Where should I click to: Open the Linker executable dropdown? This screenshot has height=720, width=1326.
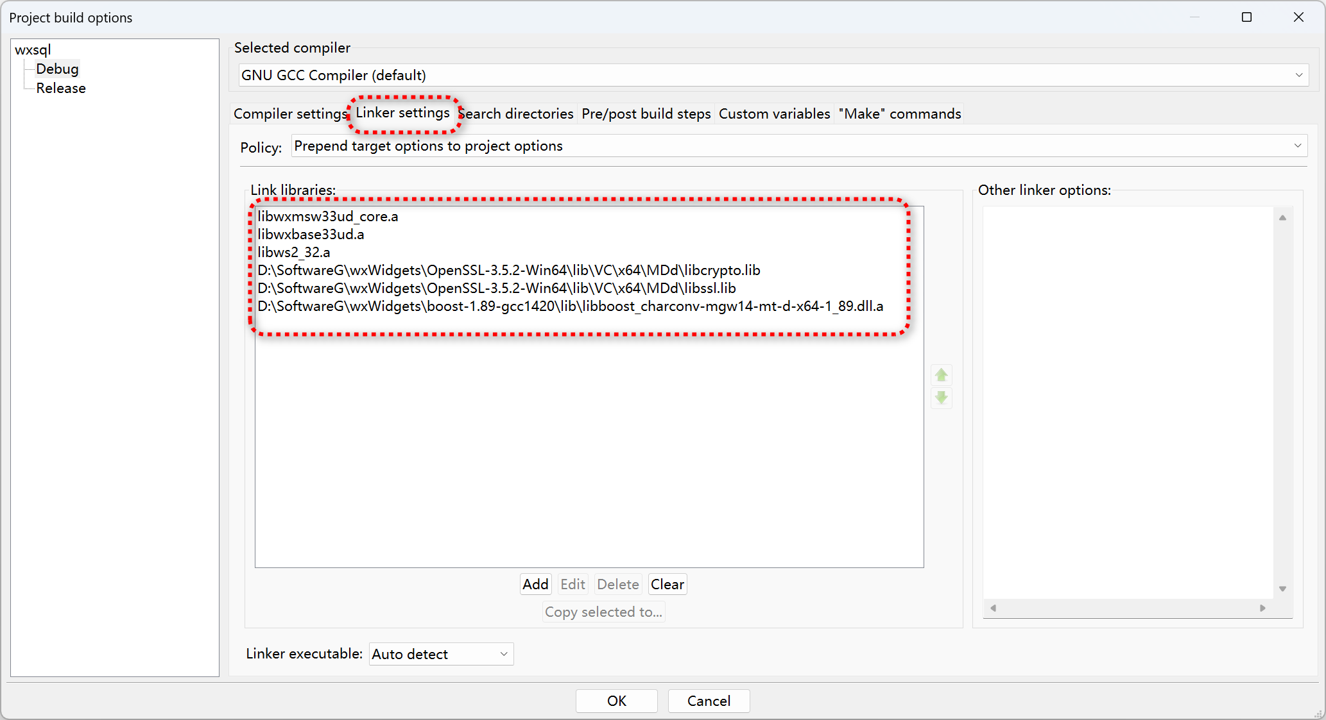coord(441,654)
